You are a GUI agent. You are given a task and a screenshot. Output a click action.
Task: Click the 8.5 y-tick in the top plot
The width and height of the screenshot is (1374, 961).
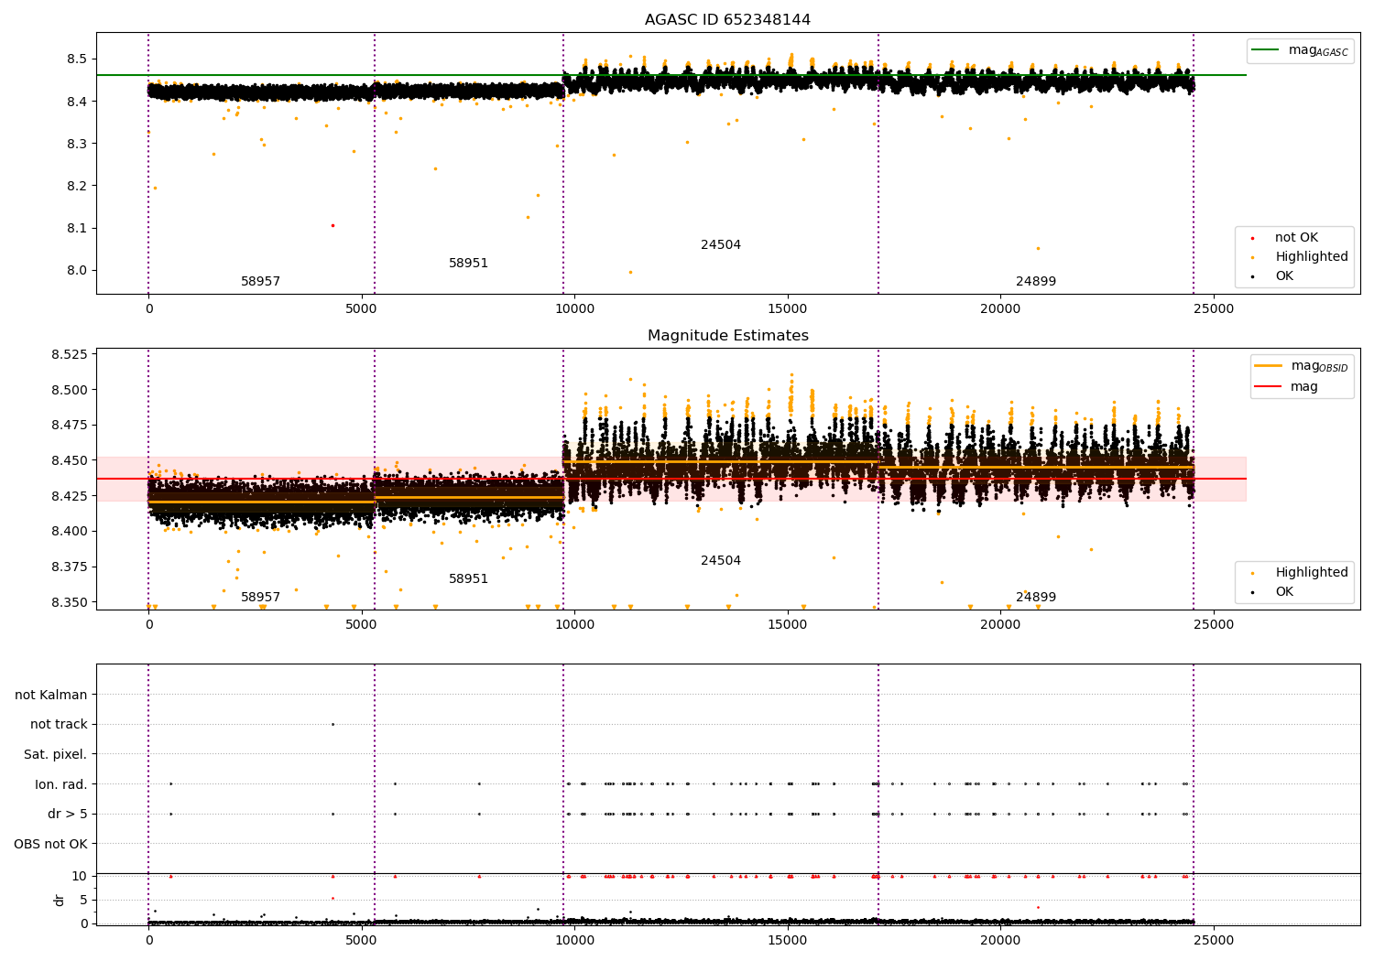(x=77, y=59)
